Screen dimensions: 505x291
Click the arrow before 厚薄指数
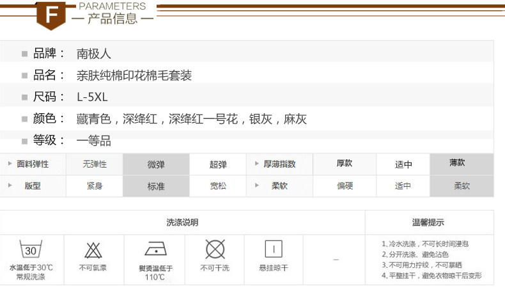[257, 163]
